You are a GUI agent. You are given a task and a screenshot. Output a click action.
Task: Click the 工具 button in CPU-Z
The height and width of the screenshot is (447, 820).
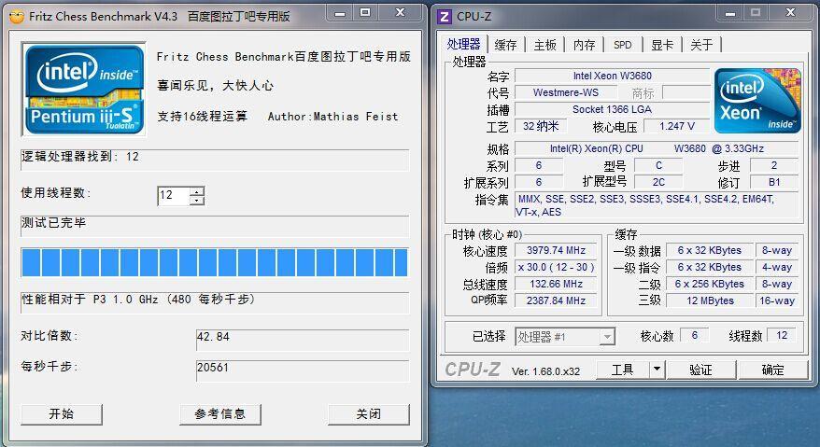pyautogui.click(x=622, y=370)
